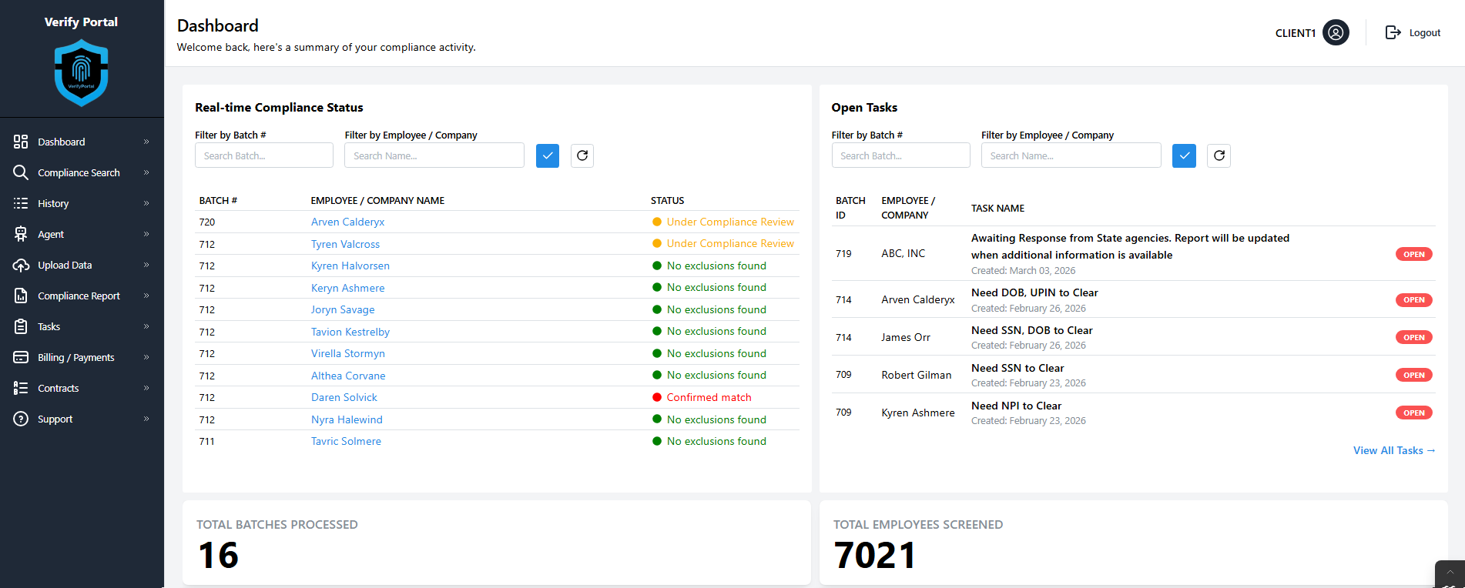Click the View All Tasks link
The width and height of the screenshot is (1465, 588).
1394,450
